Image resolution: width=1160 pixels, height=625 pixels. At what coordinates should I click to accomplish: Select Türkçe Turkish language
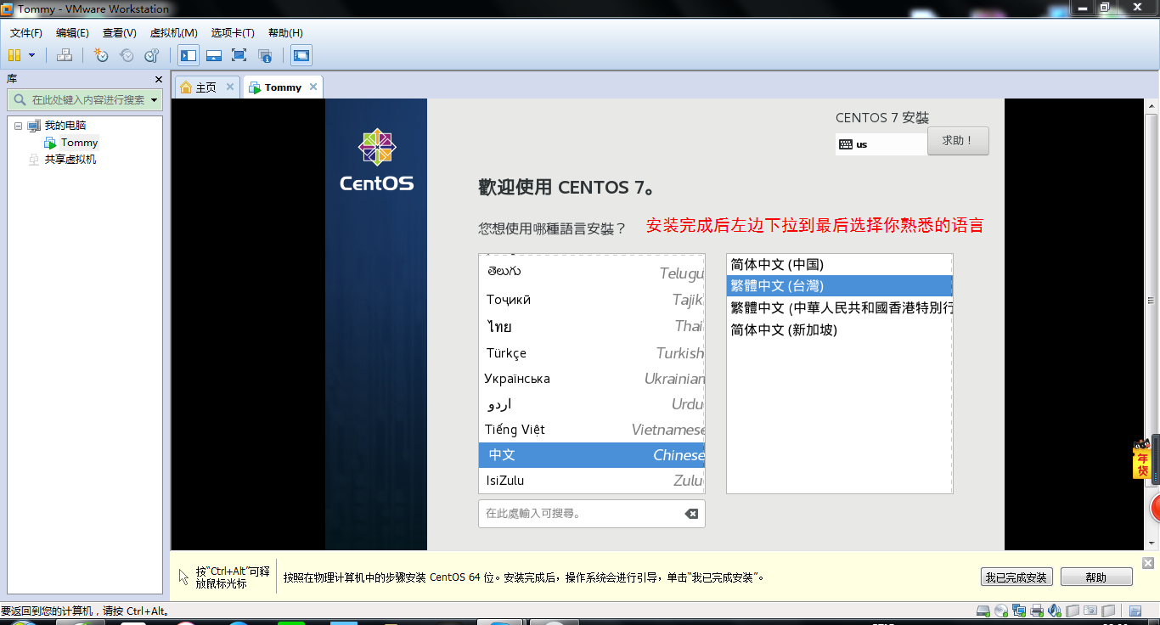[x=592, y=353]
